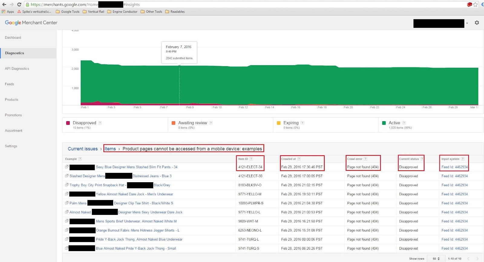Click help icon beside Input system header
Screen dimensions: 484x262
pos(463,159)
